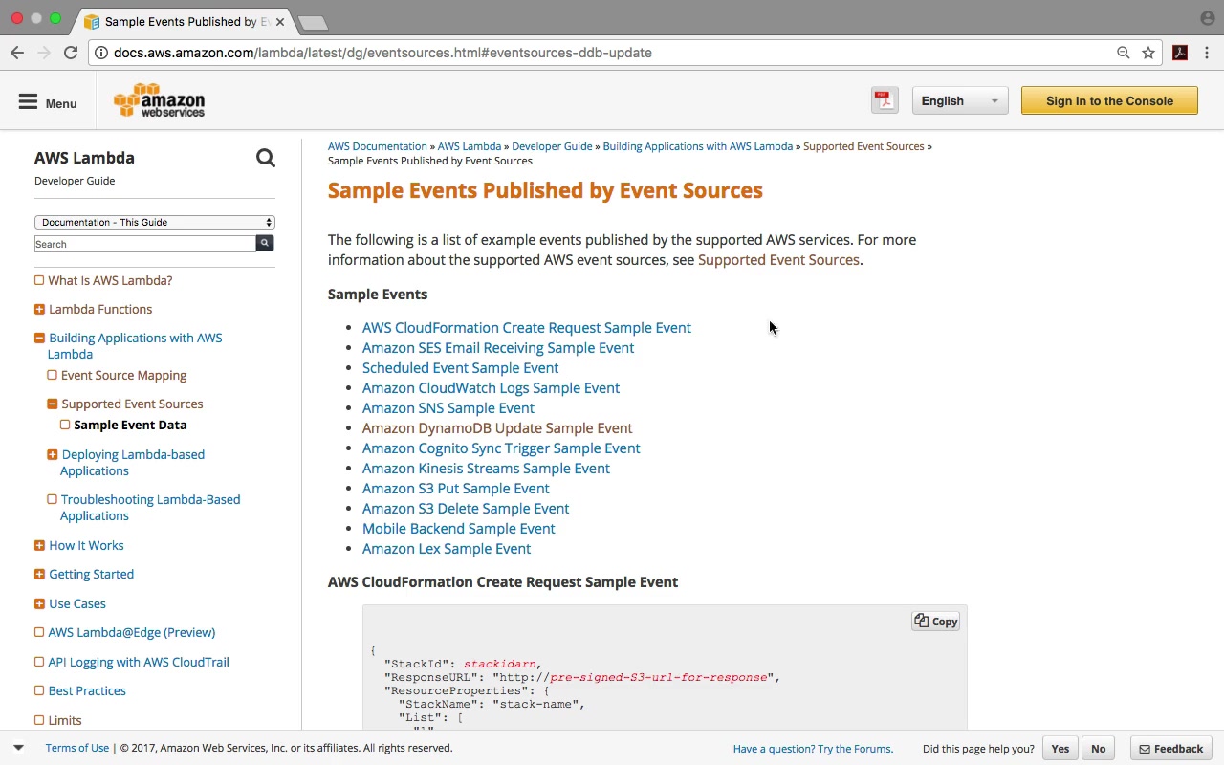
Task: Answer Yes to 'Did this page help you?'
Action: pyautogui.click(x=1060, y=749)
